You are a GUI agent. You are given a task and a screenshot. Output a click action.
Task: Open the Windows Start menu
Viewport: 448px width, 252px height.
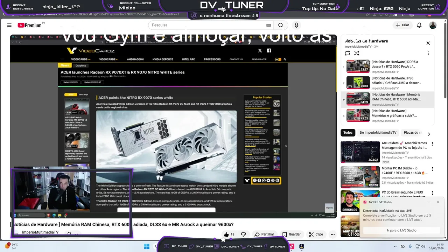(147, 246)
